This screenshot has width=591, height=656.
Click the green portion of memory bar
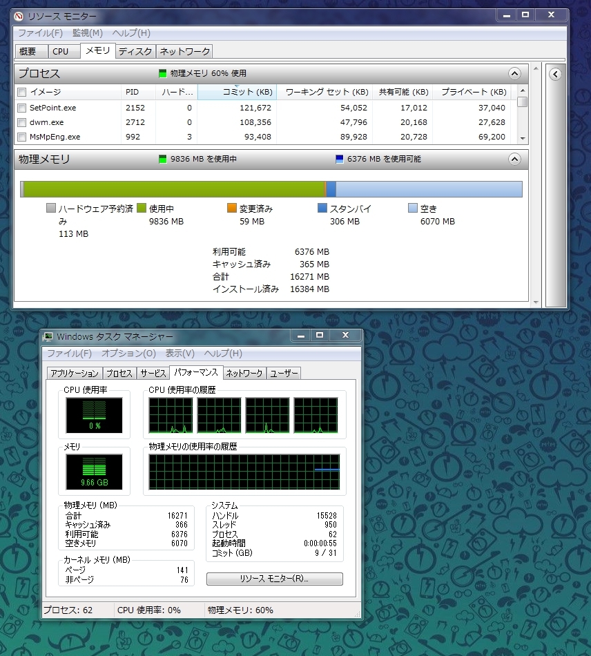tap(174, 189)
